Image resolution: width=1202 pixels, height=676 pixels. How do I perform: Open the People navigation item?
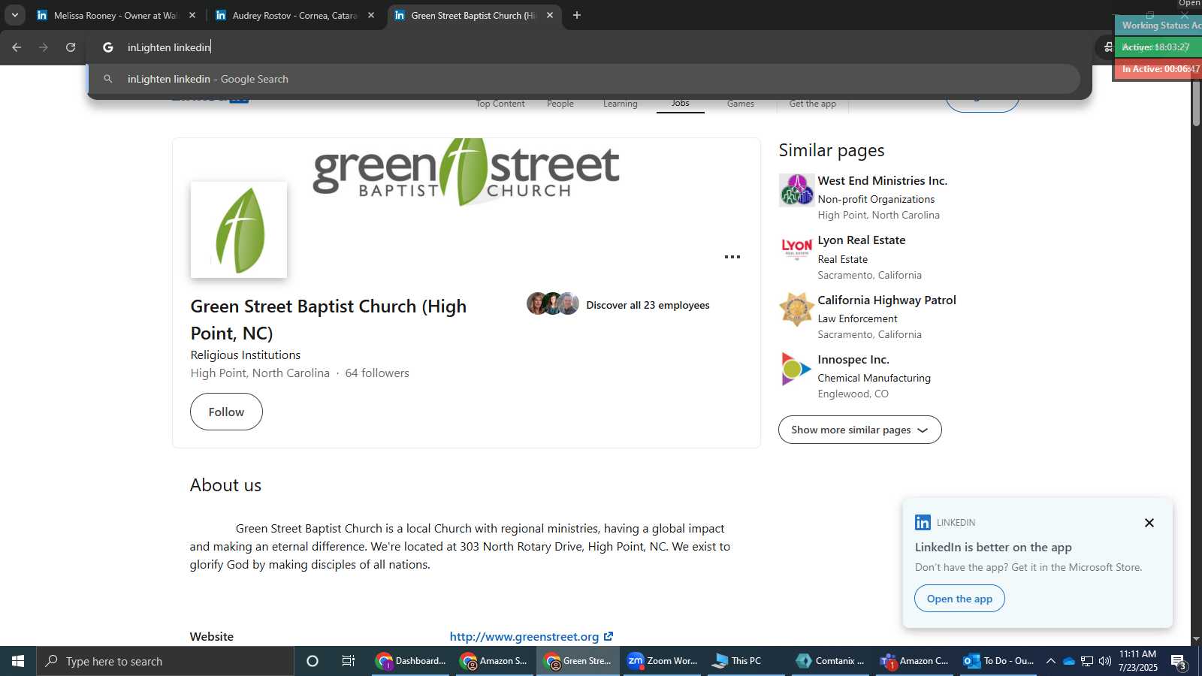560,104
